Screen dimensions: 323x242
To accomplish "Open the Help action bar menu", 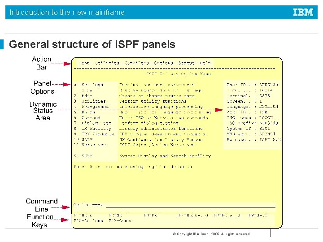I will tap(205, 63).
